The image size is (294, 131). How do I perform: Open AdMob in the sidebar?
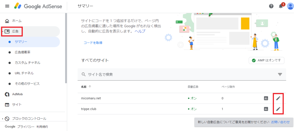tap(18, 94)
